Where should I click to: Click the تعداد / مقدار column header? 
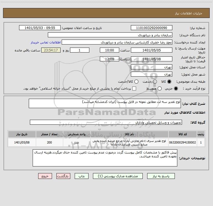click(50, 134)
